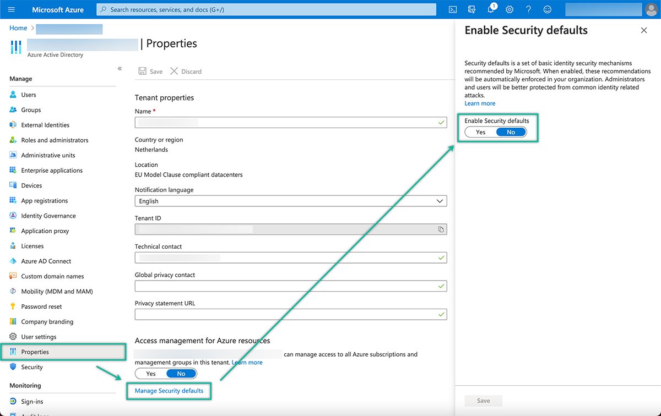This screenshot has width=661, height=416.
Task: View Sign-ins under Monitoring
Action: click(x=31, y=401)
